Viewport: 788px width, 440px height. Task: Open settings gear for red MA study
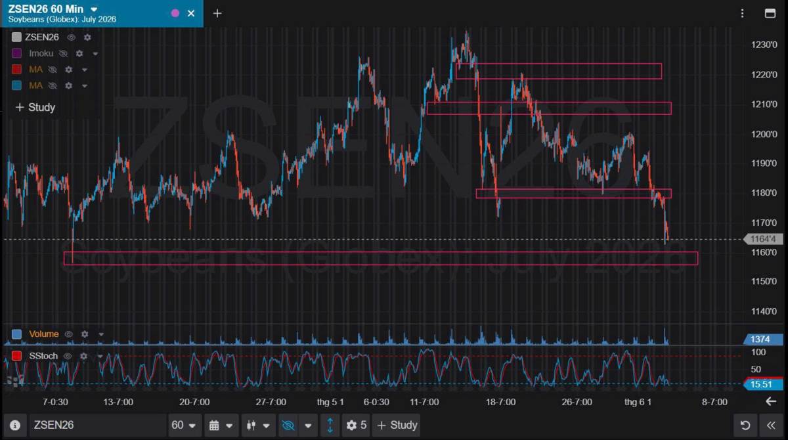(68, 69)
